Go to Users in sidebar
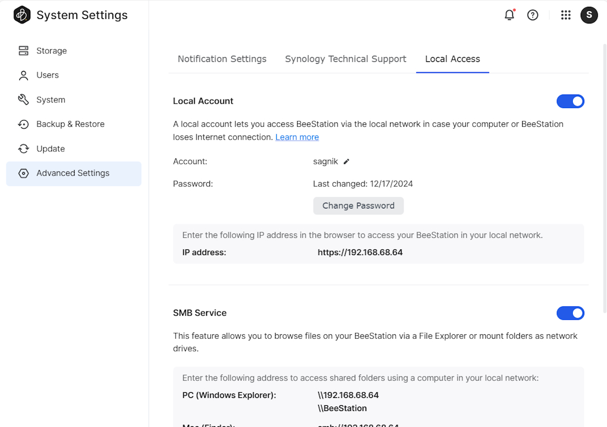This screenshot has width=607, height=427. [47, 75]
